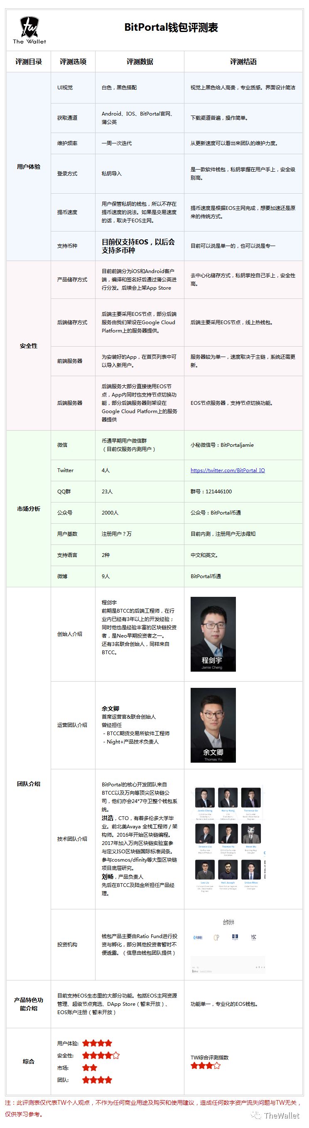Click the YSC partner logo
This screenshot has height=1128, width=309.
[253, 937]
